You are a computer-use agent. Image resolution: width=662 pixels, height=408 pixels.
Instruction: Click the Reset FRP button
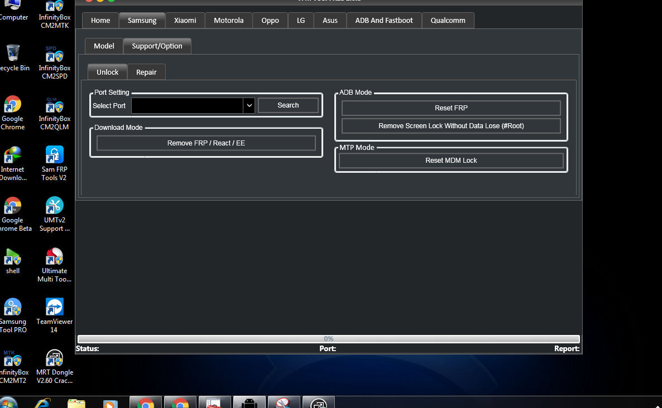pyautogui.click(x=451, y=108)
